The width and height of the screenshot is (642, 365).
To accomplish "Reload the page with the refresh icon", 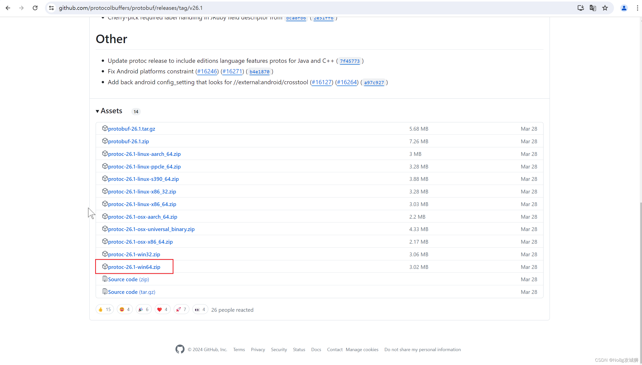I will 35,8.
